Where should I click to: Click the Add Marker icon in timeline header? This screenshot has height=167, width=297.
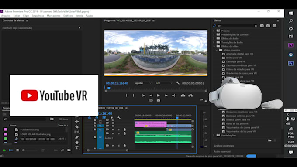point(111,118)
